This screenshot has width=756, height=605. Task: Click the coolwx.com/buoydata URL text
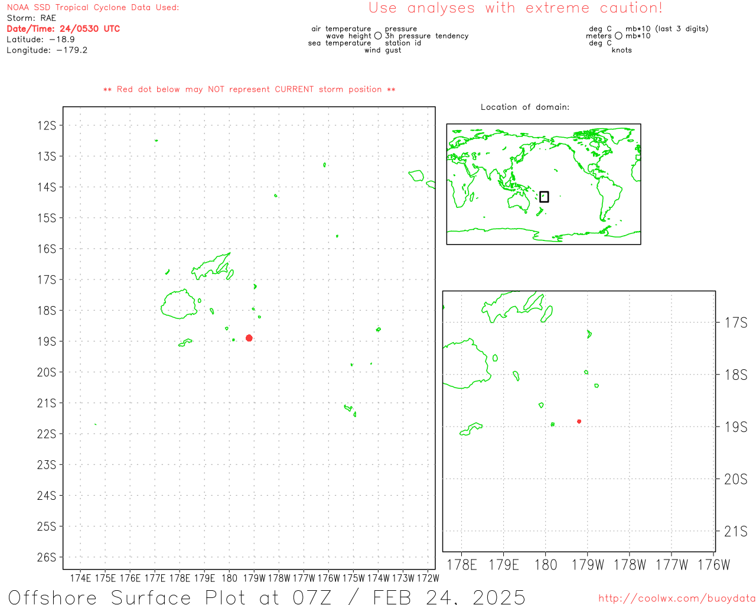coord(677,599)
